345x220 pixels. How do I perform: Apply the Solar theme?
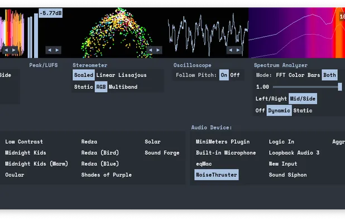pos(152,142)
